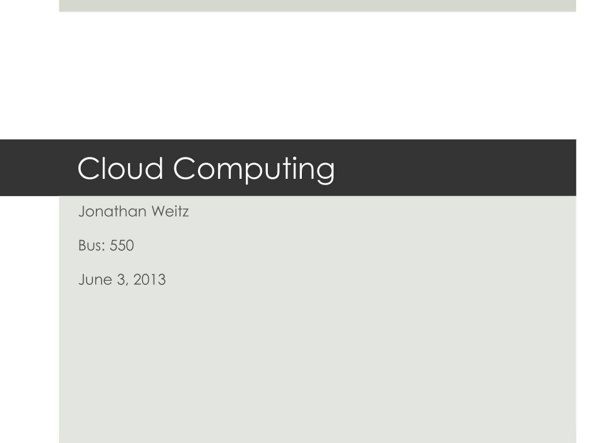Image resolution: width=591 pixels, height=443 pixels.
Task: Select the "Bus: 550" course line
Action: (106, 246)
